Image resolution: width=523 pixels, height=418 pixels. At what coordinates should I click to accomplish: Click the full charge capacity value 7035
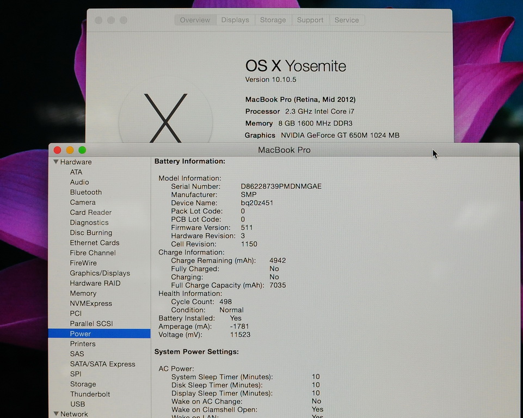click(278, 285)
